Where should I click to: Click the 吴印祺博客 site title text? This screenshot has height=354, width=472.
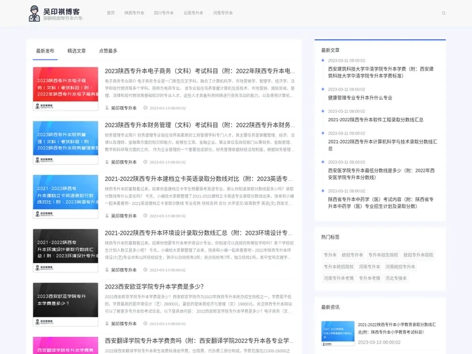click(62, 11)
